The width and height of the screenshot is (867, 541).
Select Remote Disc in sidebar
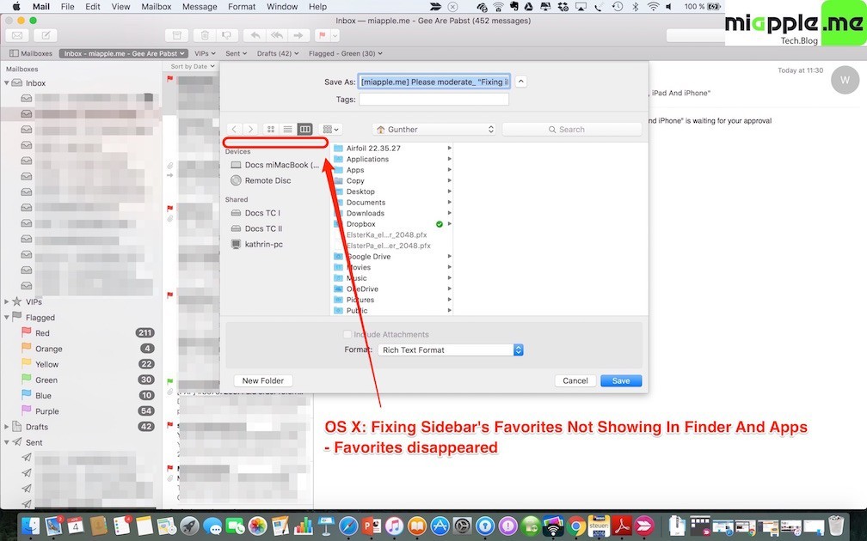point(261,180)
